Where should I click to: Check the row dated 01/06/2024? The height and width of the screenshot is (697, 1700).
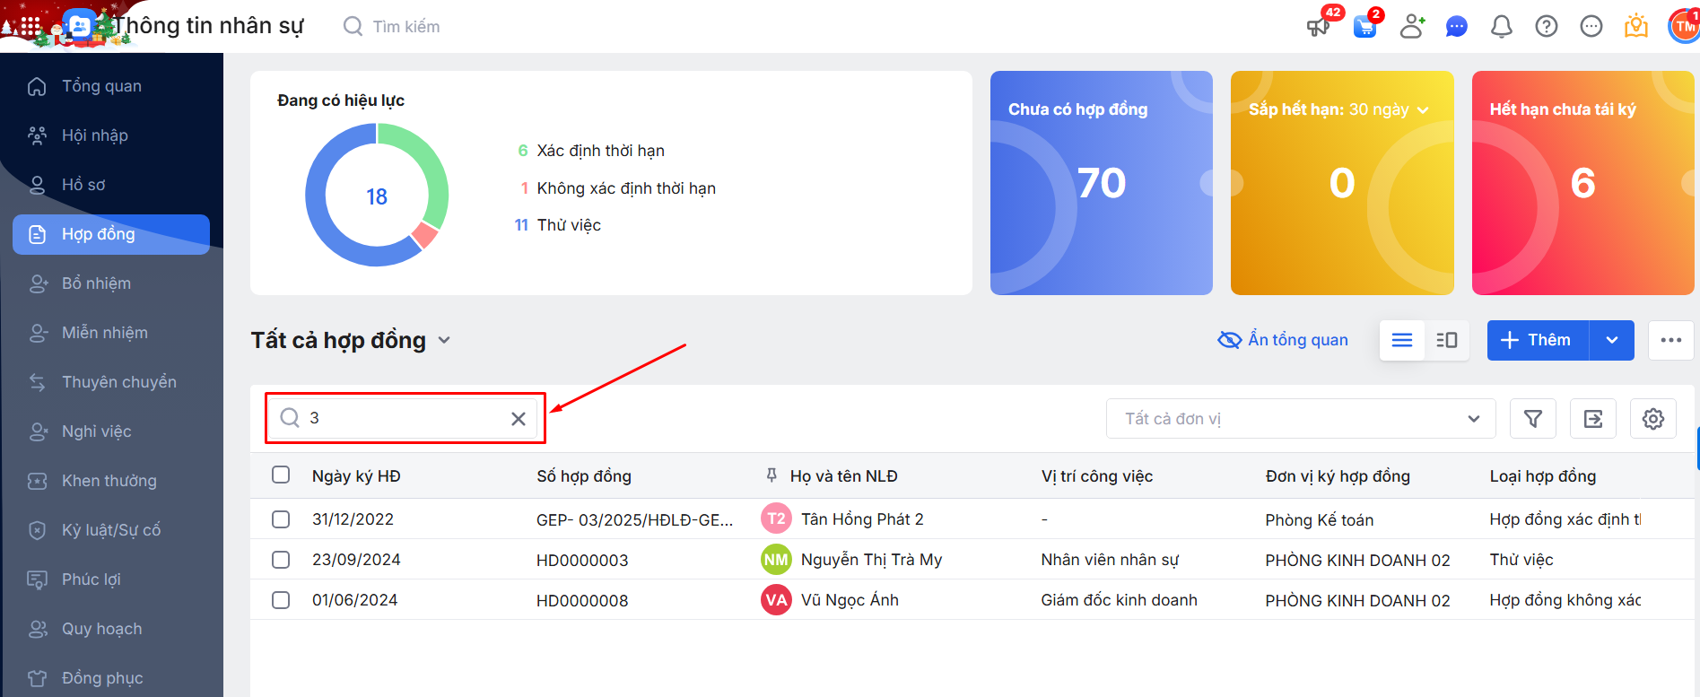[281, 600]
